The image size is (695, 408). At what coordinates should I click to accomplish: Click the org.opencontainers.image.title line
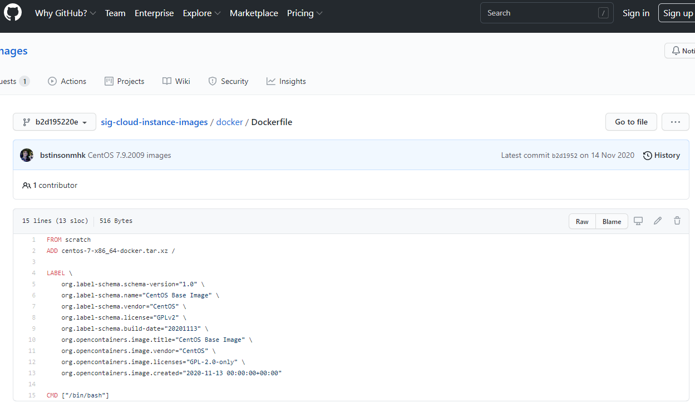point(157,340)
